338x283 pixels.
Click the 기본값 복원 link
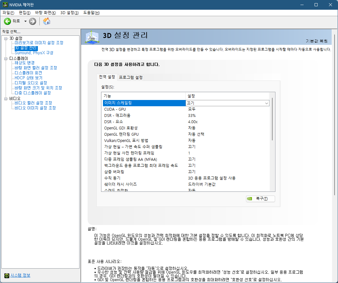pos(317,41)
